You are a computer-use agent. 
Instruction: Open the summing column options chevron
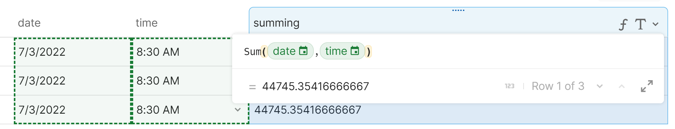(656, 24)
